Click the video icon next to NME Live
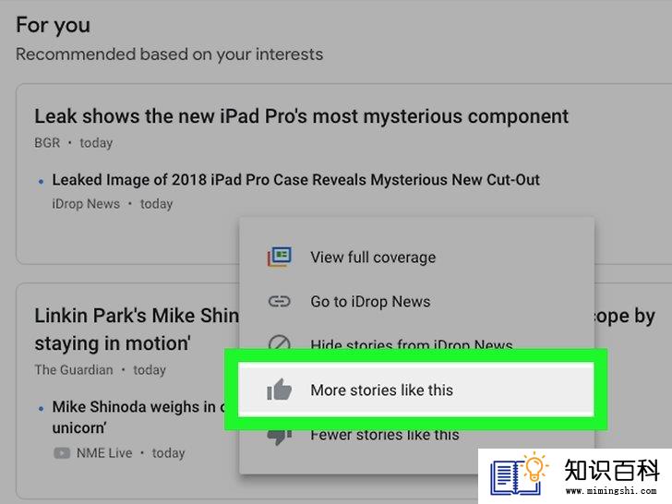672x504 pixels. coord(62,453)
